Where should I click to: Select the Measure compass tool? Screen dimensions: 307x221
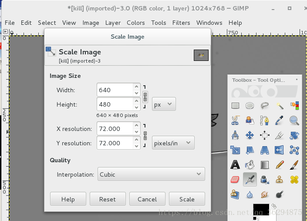[x=235, y=135]
